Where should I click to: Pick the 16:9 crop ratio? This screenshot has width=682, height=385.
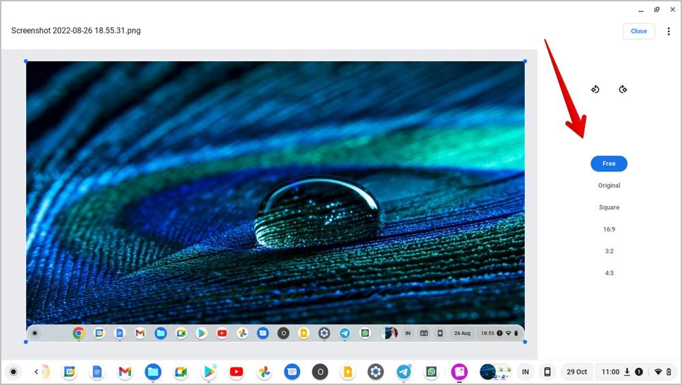pos(609,229)
